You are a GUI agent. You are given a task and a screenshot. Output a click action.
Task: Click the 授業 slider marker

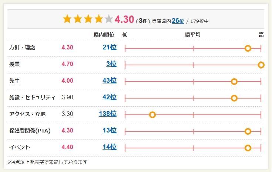pos(261,65)
